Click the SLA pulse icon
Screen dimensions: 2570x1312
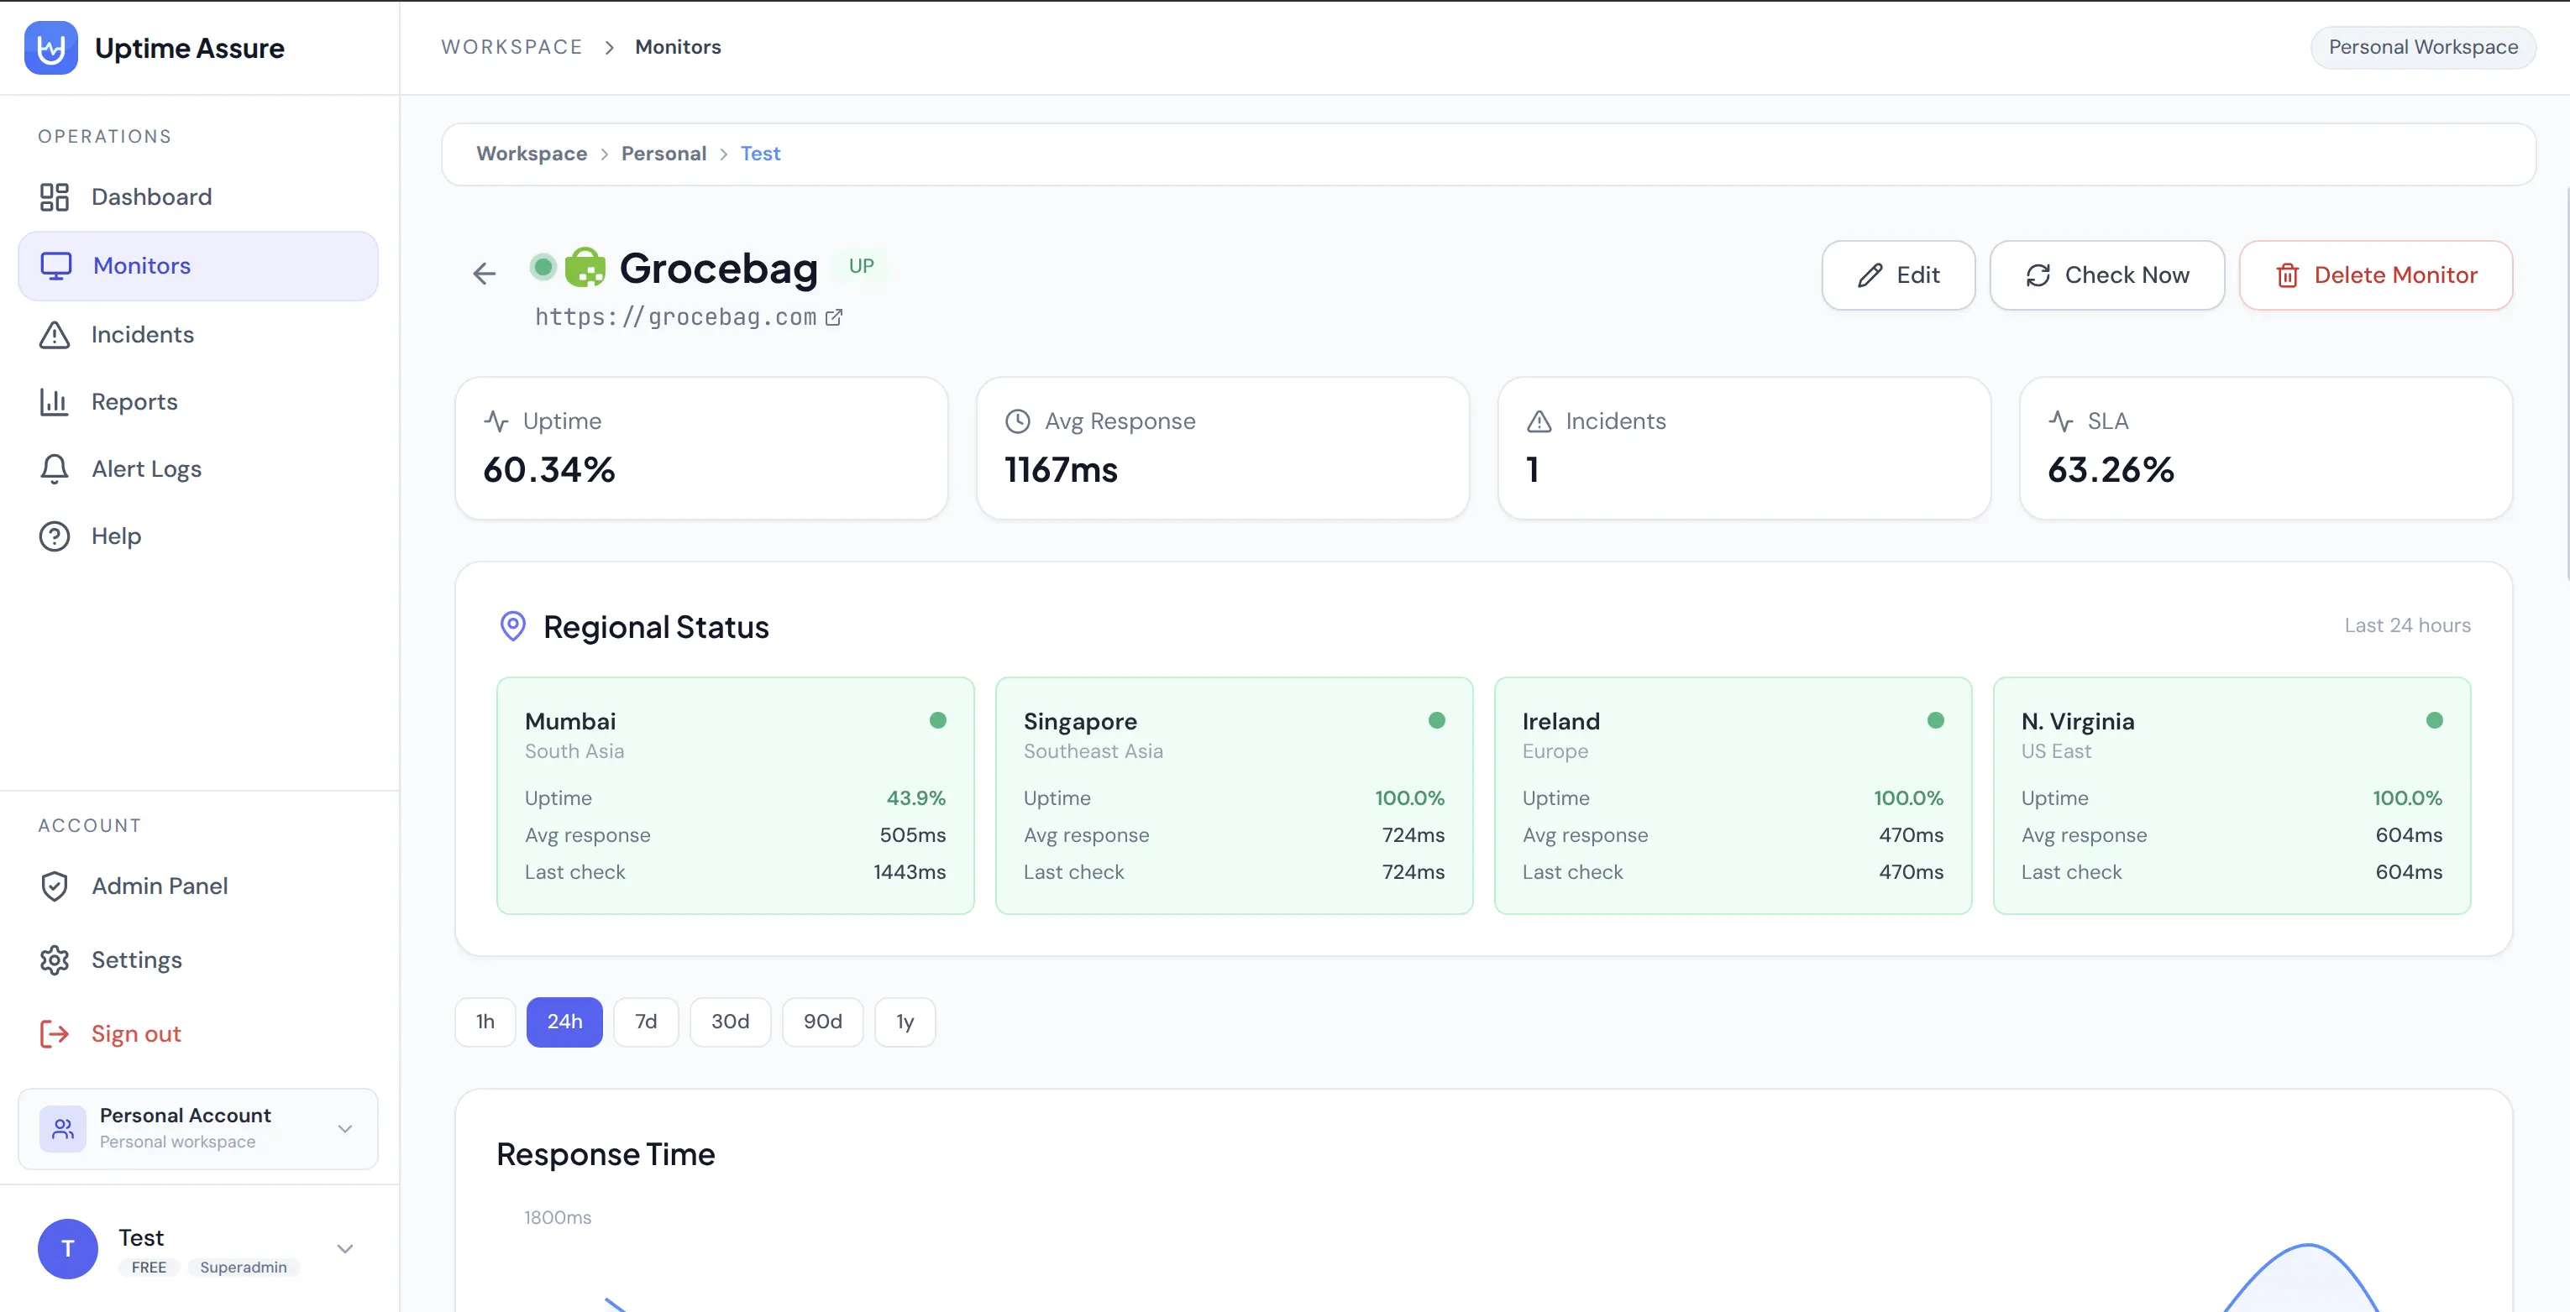2061,421
